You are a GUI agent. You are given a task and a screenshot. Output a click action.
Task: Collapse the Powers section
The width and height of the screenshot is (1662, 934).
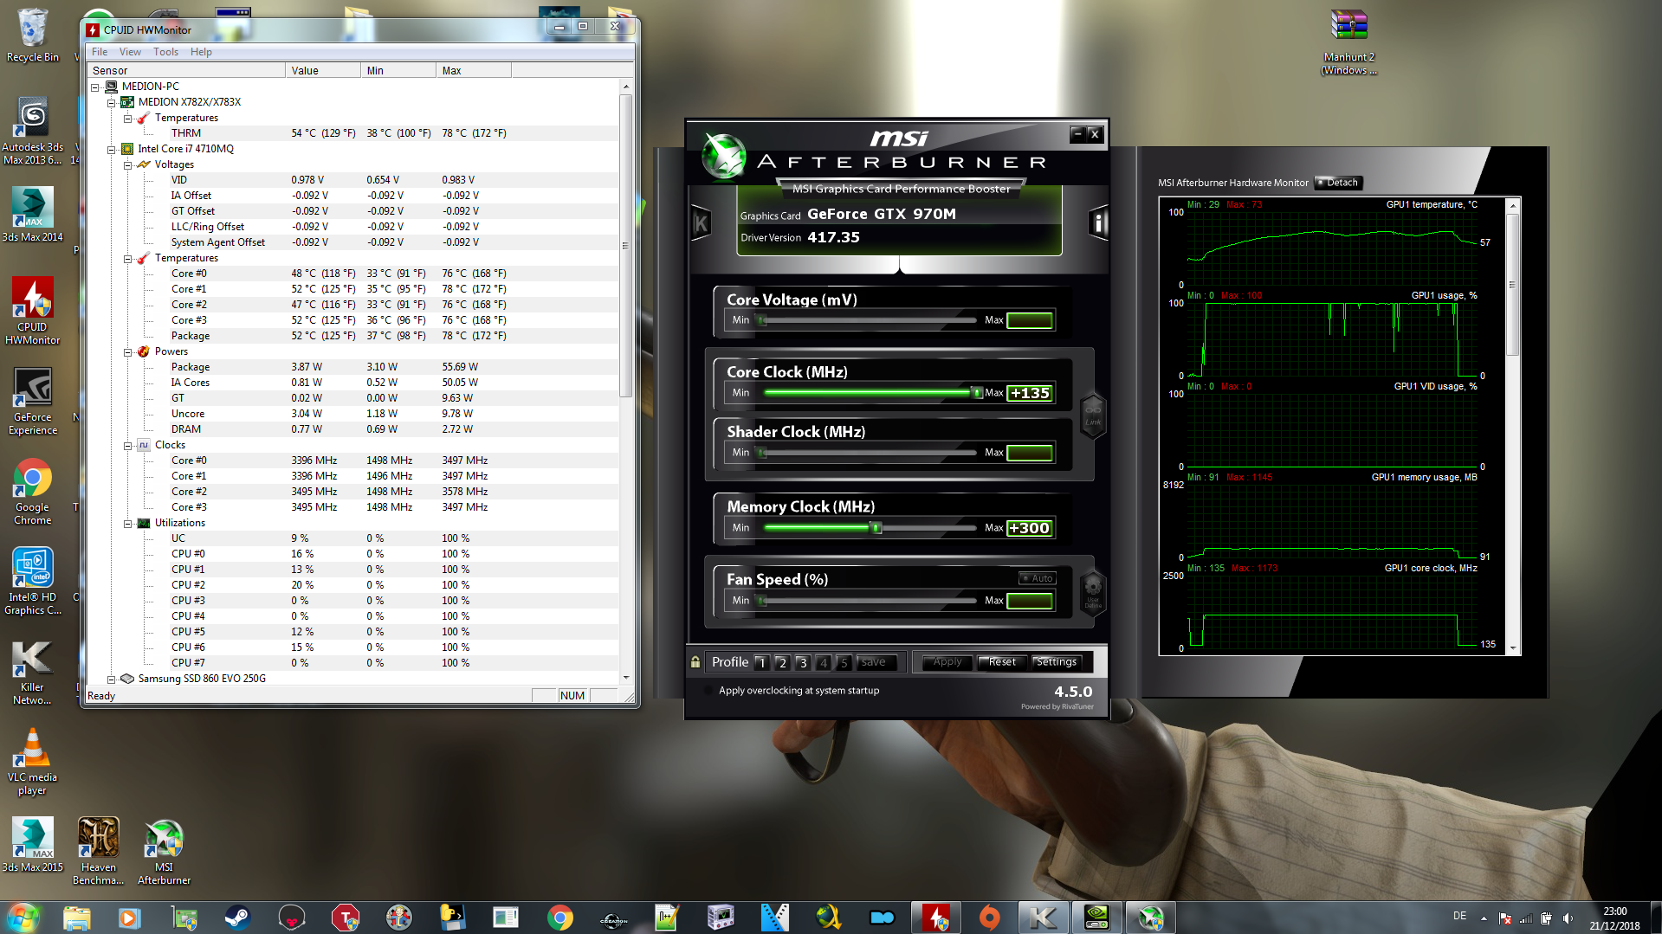click(x=127, y=351)
